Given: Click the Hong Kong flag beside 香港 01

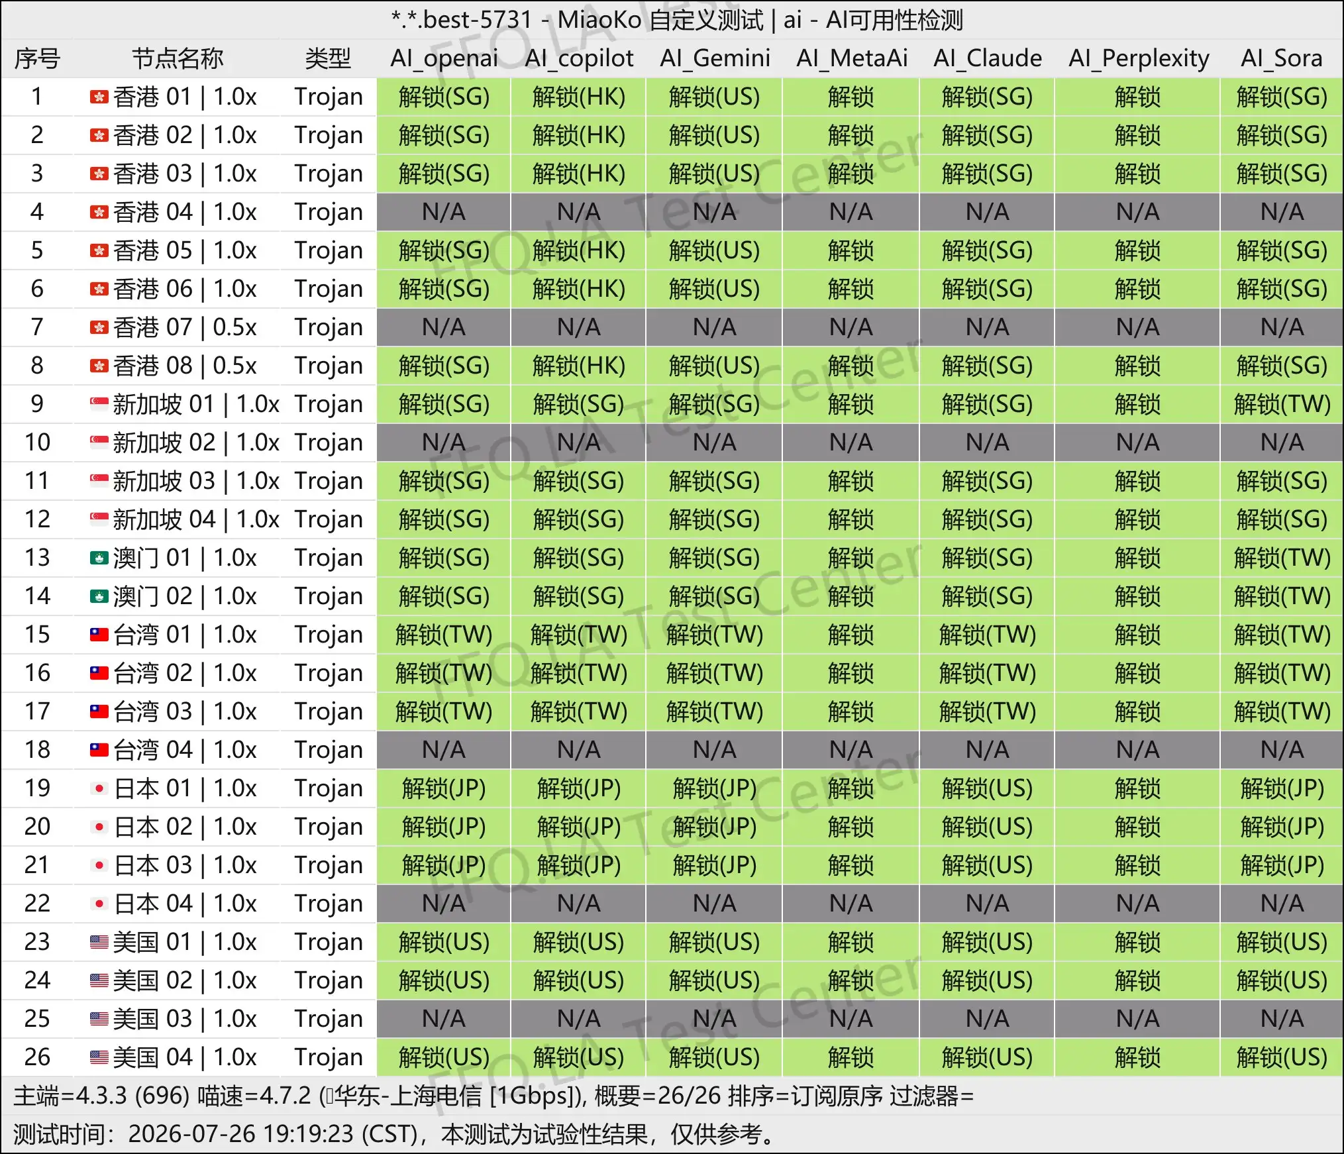Looking at the screenshot, I should pyautogui.click(x=99, y=97).
